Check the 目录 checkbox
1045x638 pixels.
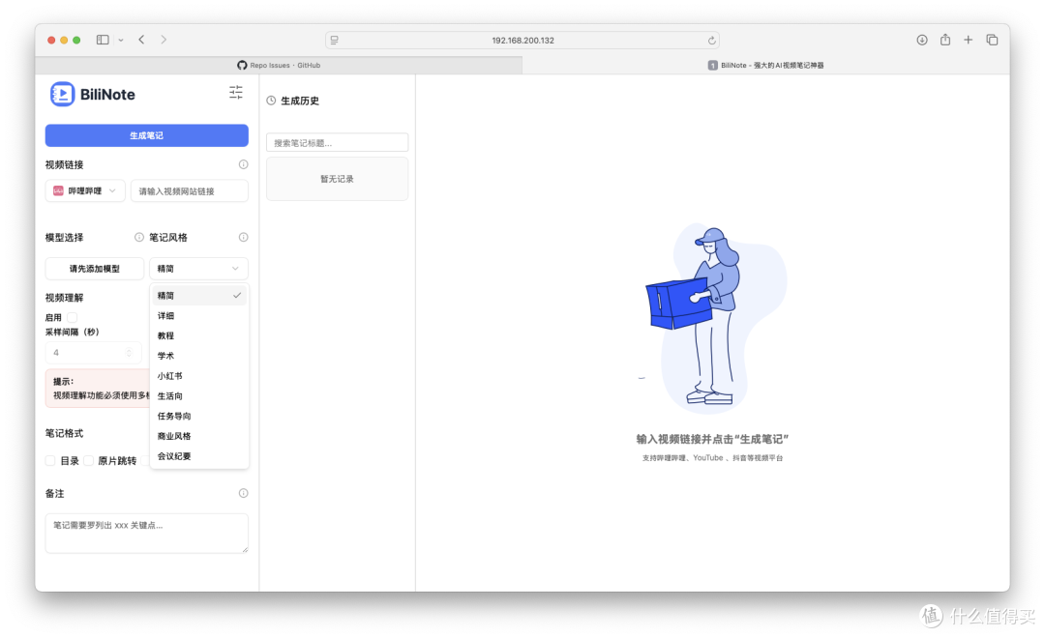point(50,461)
